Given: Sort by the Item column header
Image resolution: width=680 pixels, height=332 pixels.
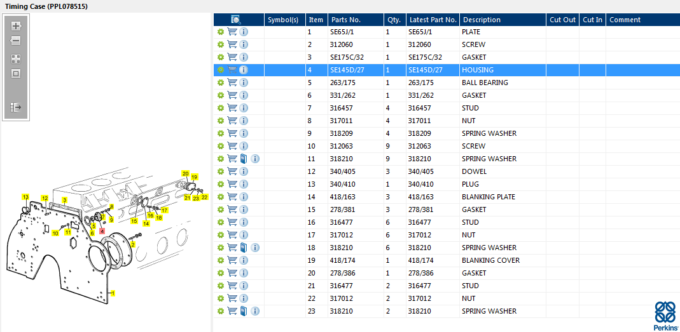Looking at the screenshot, I should tap(317, 20).
